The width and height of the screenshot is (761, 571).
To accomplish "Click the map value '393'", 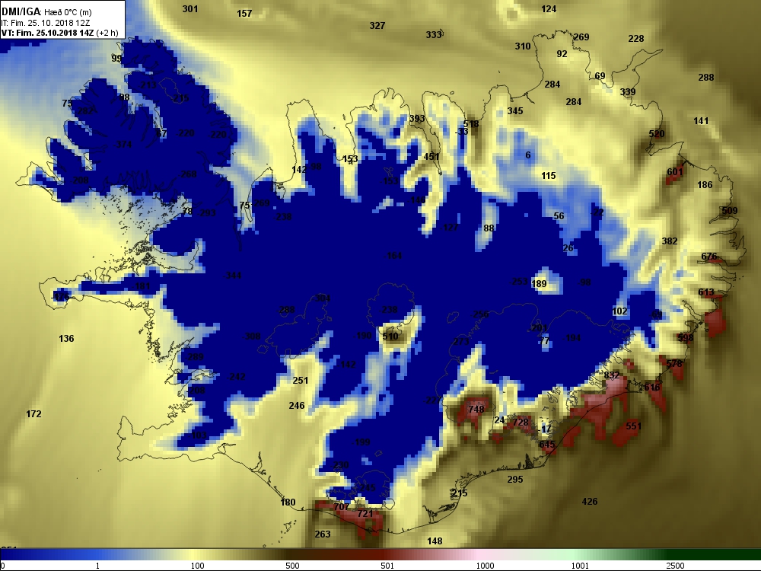I will click(417, 119).
